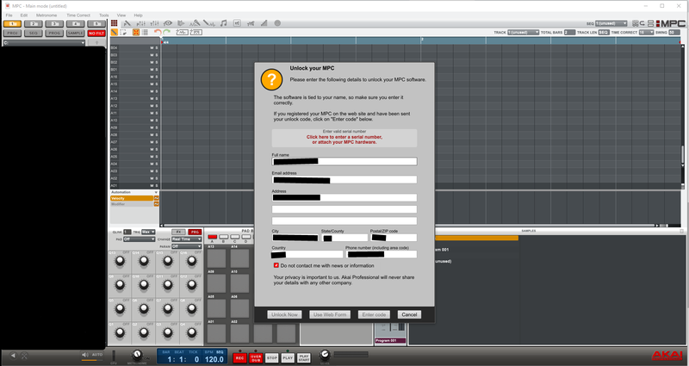Open the list editor icon
The height and width of the screenshot is (366, 689).
[x=145, y=32]
